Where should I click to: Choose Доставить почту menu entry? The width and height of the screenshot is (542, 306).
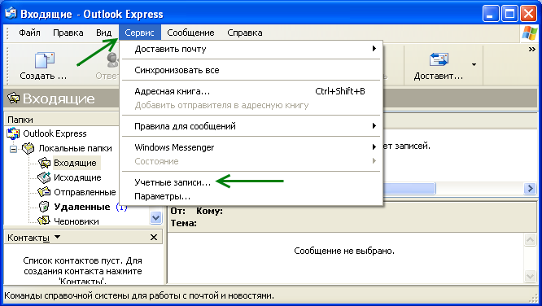[x=251, y=49]
